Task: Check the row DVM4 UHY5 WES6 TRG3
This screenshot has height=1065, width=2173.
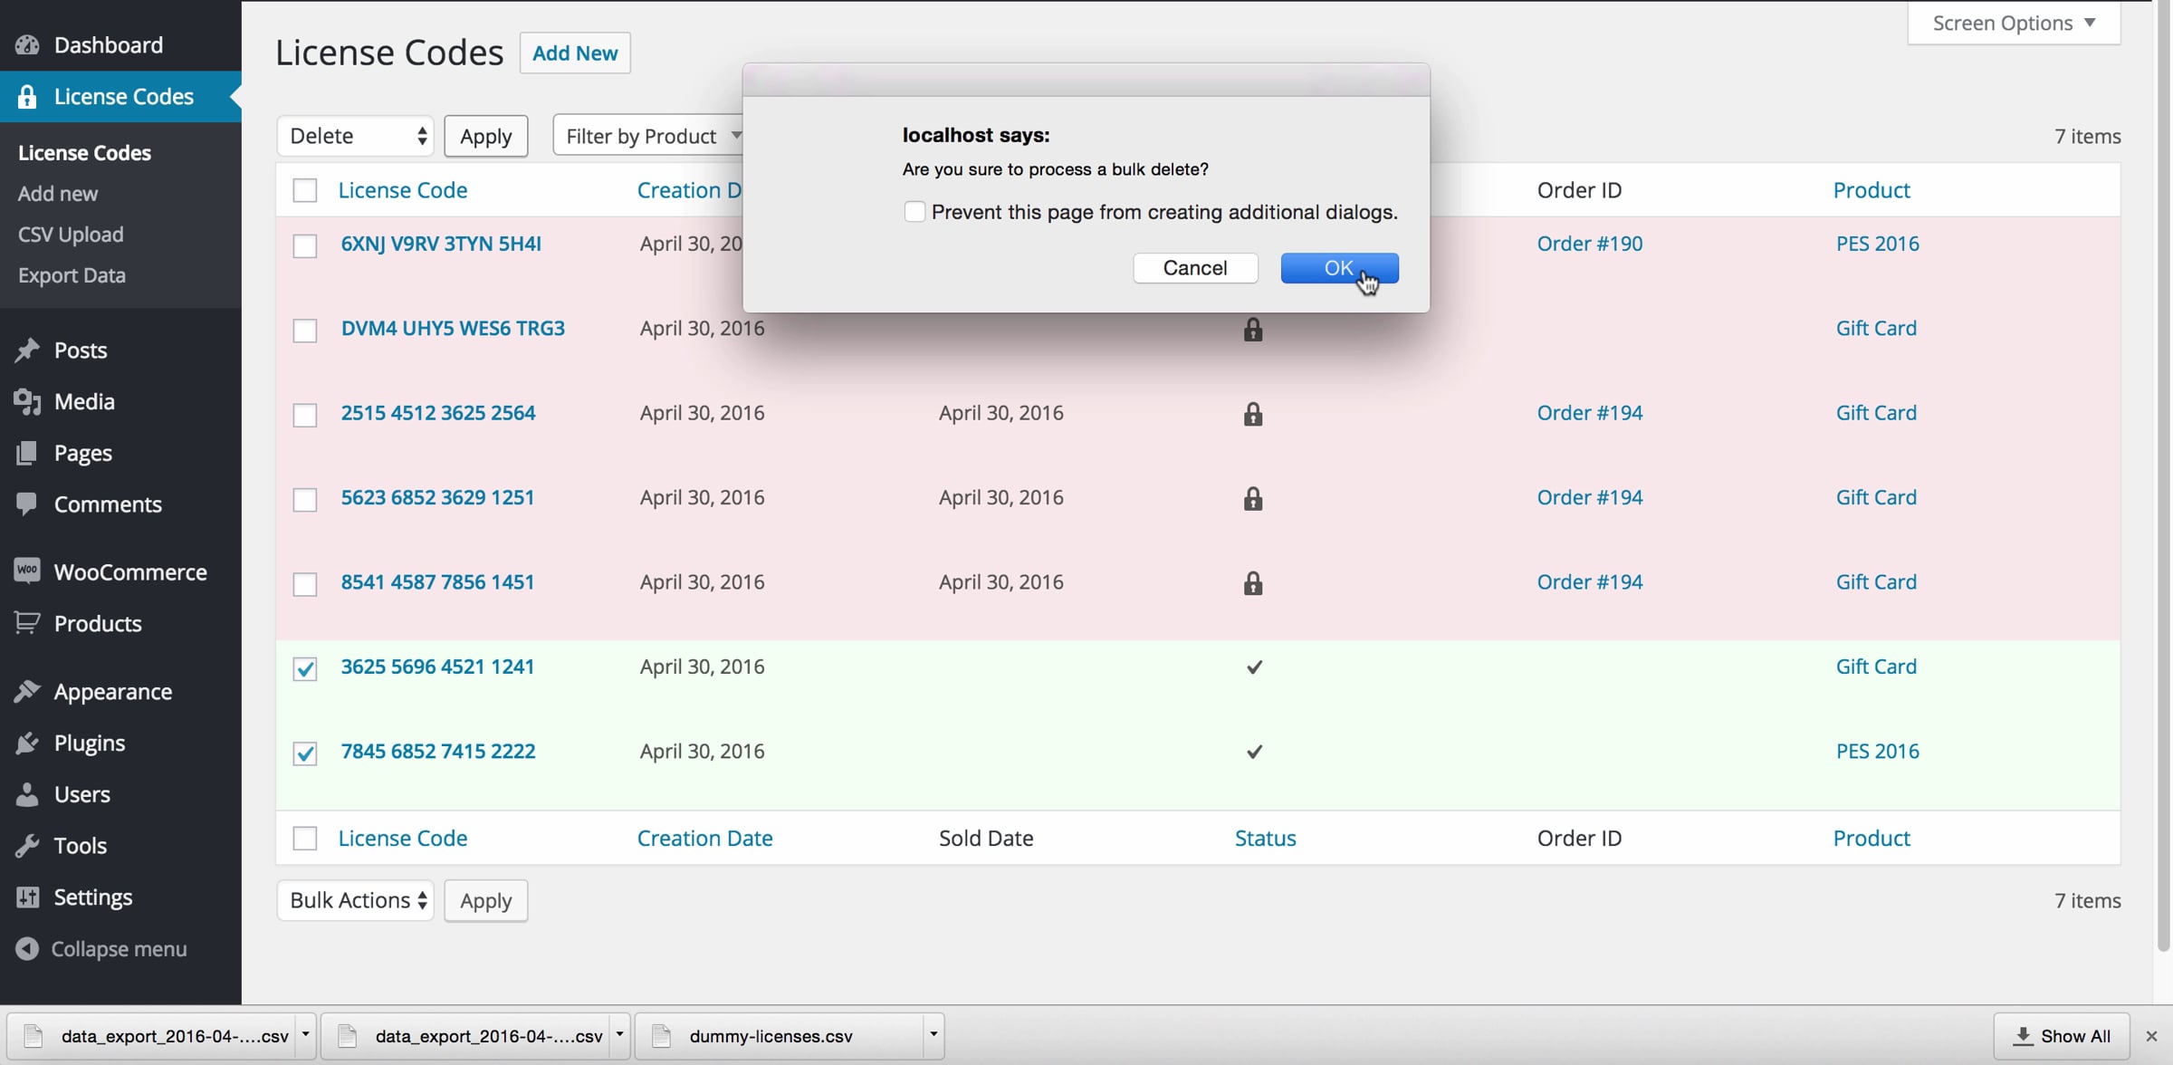Action: [x=305, y=330]
